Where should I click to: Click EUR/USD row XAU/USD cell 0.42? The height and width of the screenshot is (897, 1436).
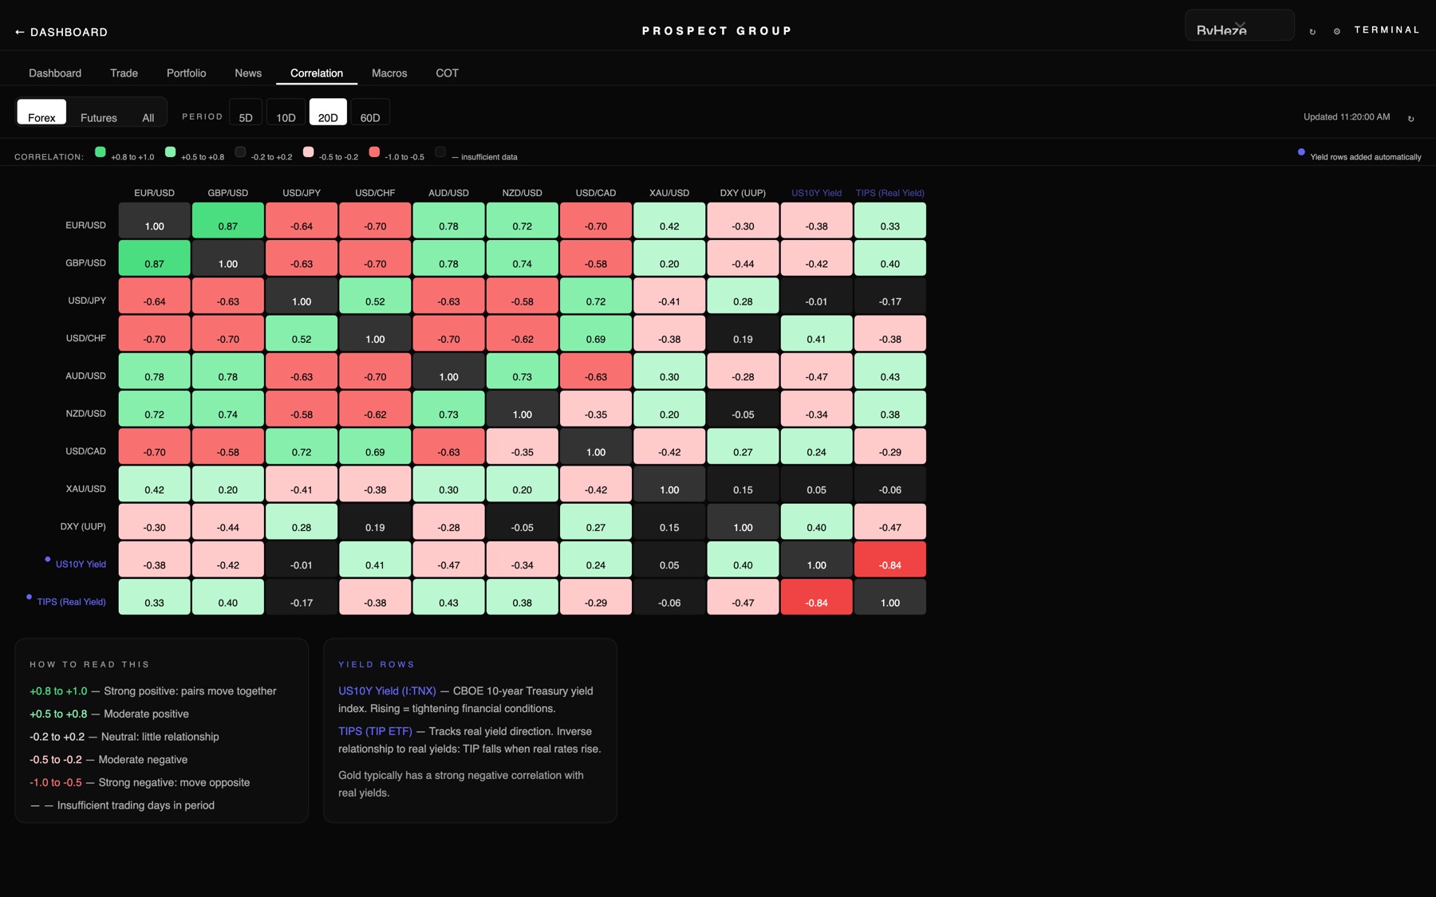pos(669,220)
